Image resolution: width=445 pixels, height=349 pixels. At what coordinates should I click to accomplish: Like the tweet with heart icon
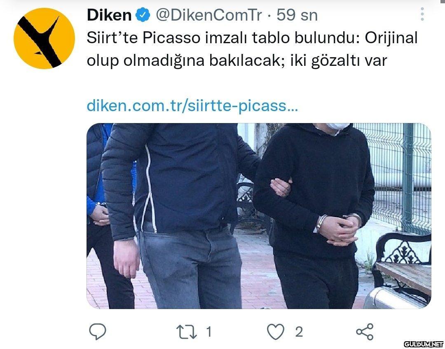click(x=276, y=332)
